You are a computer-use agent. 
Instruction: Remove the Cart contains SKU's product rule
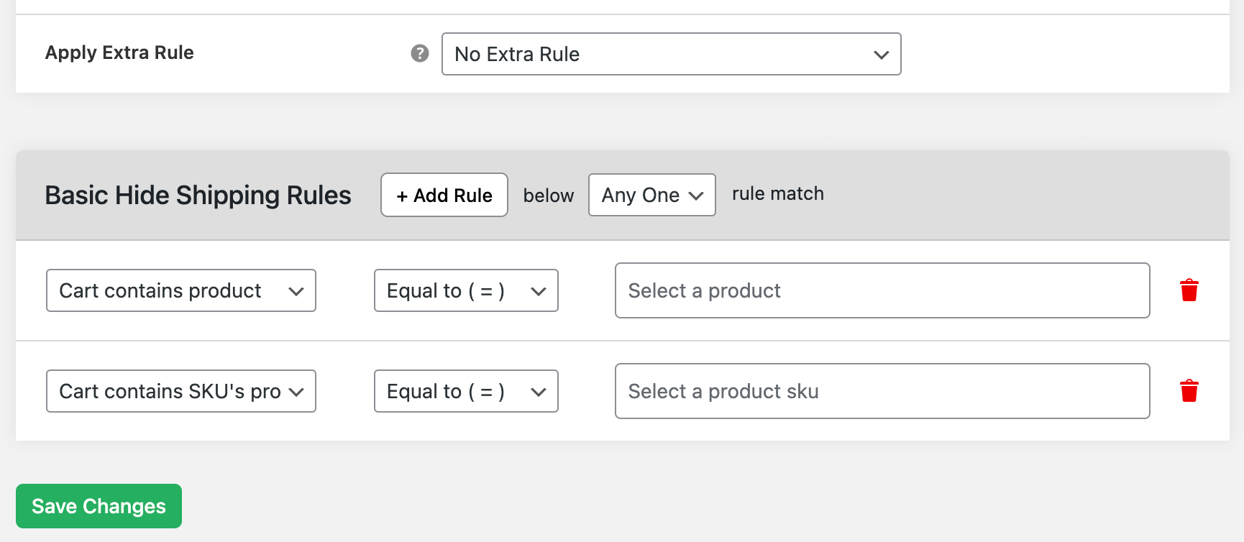tap(1189, 391)
